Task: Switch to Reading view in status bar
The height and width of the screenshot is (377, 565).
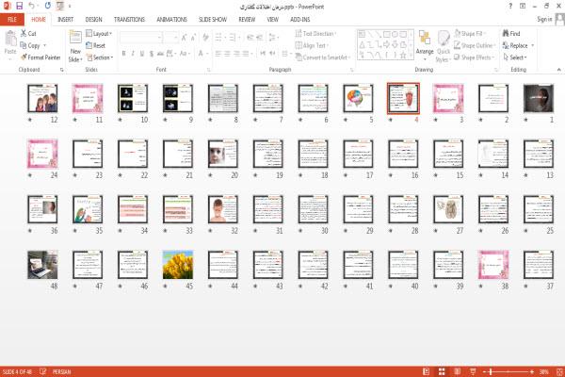Action: point(458,371)
